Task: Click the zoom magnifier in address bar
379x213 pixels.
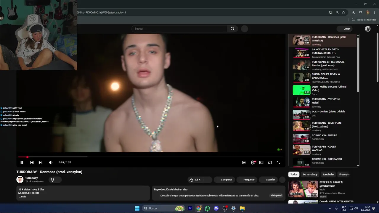Action: 337,12
